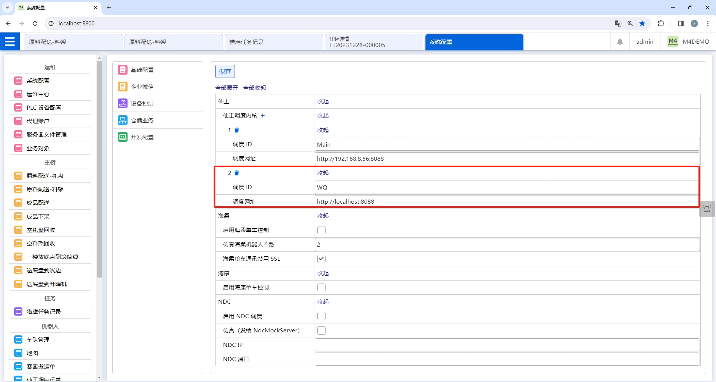Edit 调度网址 field with localhost:8088
Screen dimensions: 716x382
(507, 201)
